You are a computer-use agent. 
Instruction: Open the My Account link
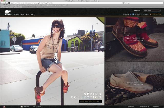[146, 14]
